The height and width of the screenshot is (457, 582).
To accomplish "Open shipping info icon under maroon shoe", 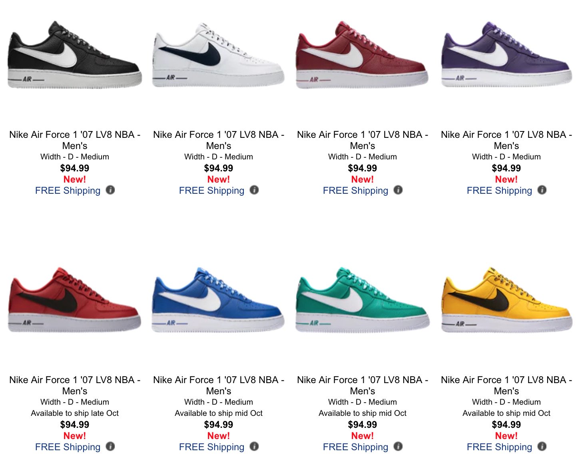I will (x=398, y=190).
